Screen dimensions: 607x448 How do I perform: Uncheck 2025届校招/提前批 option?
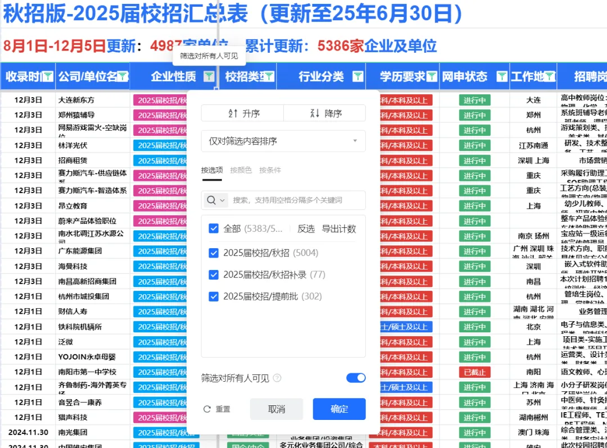(x=214, y=296)
